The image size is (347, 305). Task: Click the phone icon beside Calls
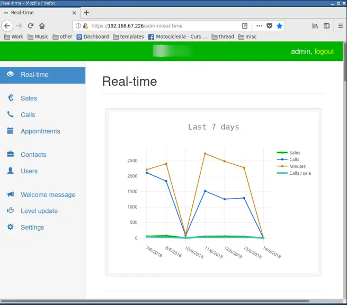coord(10,114)
